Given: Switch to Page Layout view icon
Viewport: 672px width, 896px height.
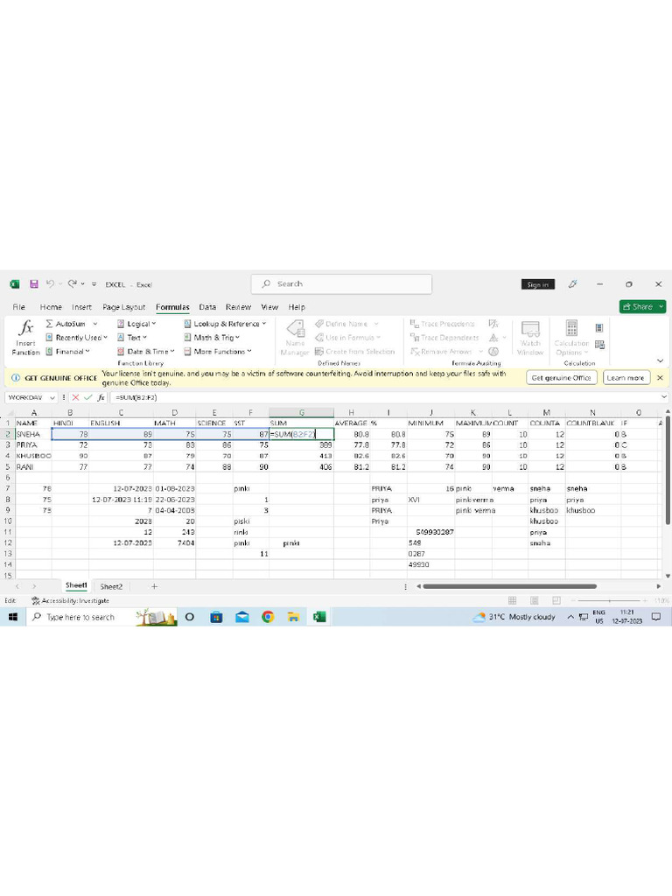Looking at the screenshot, I should coord(535,600).
